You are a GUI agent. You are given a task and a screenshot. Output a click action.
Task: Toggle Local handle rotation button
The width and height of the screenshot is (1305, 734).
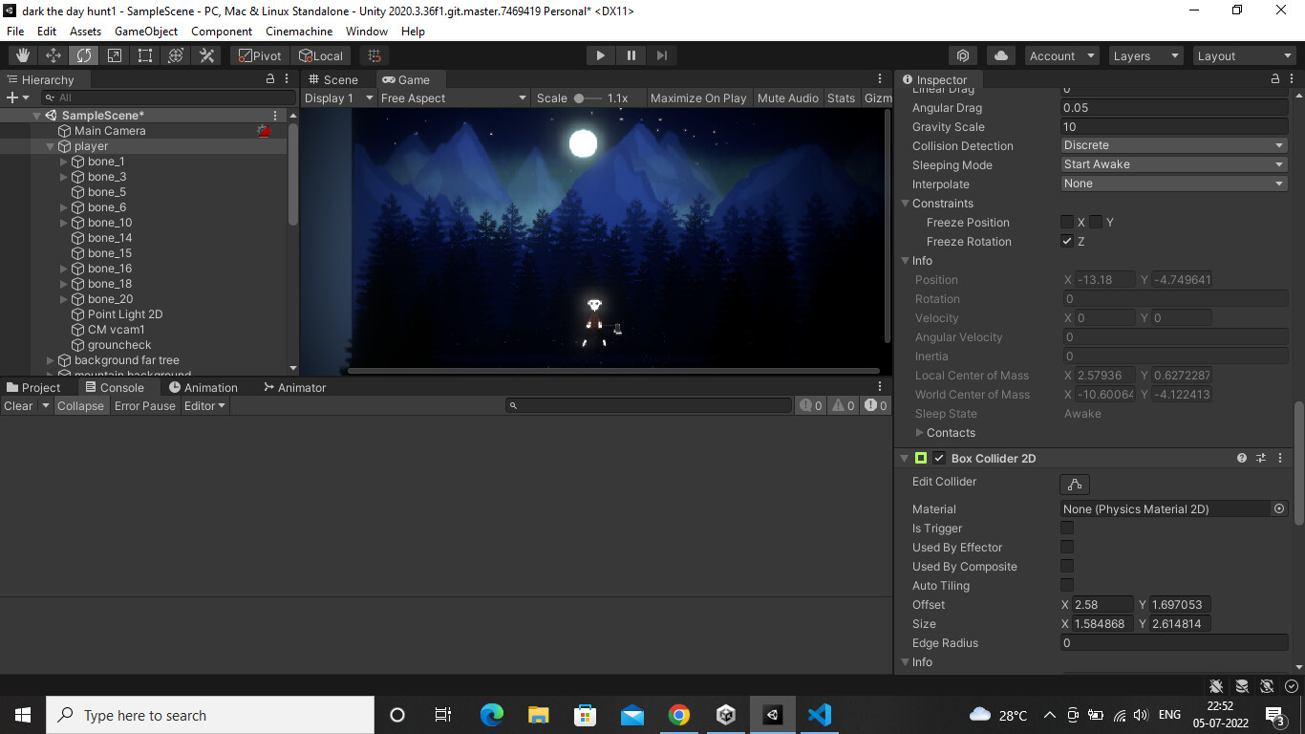click(x=321, y=55)
